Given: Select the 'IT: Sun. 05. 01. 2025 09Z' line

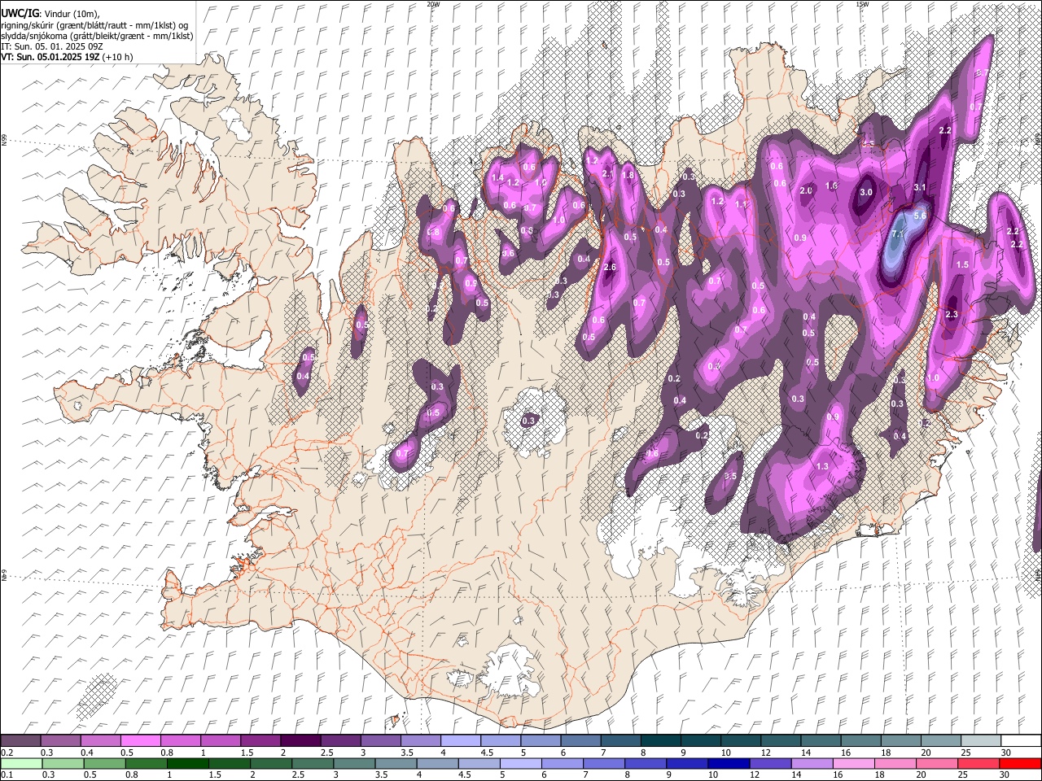Looking at the screenshot, I should tap(51, 46).
